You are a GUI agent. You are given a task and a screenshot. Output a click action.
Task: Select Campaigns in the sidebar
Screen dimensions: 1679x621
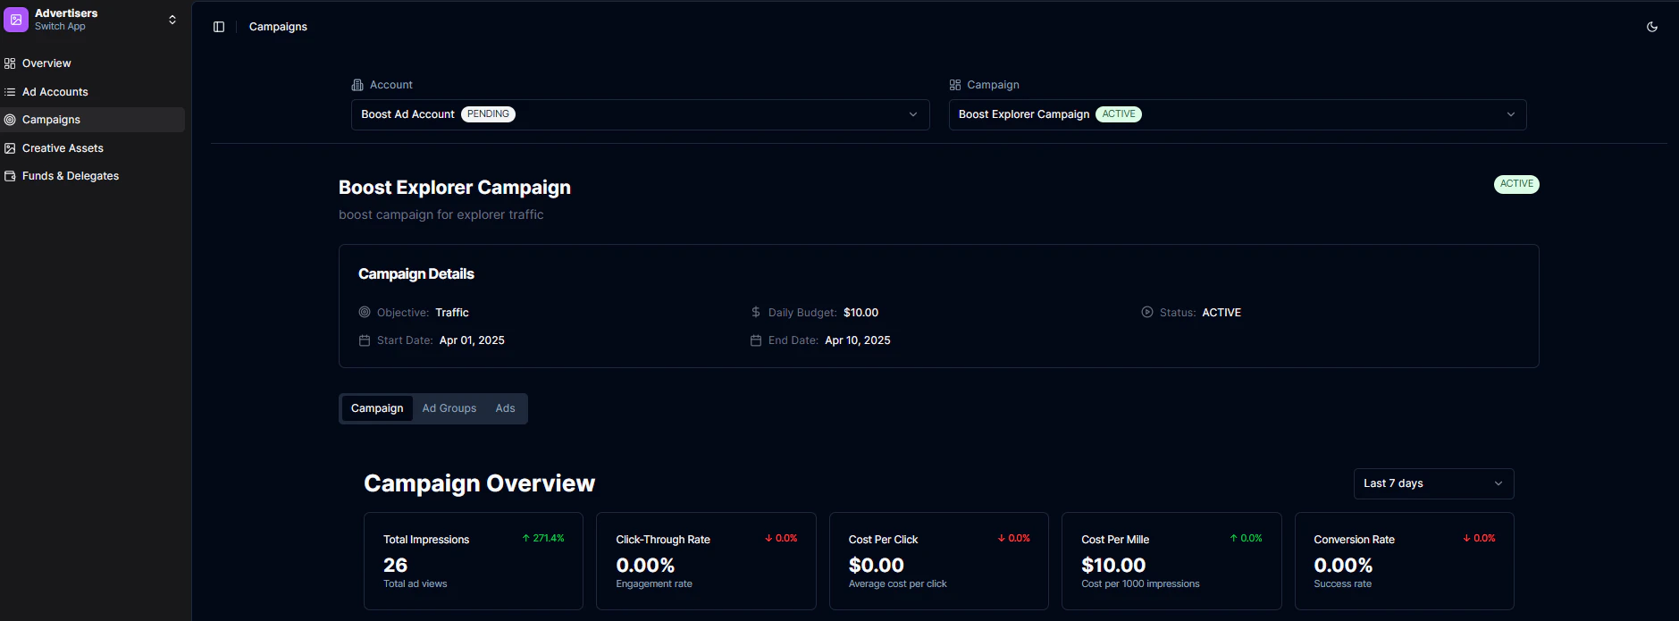pos(93,120)
